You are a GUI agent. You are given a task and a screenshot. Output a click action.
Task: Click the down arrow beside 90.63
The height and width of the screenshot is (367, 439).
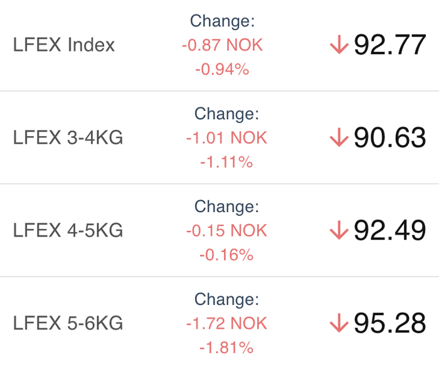pos(339,138)
